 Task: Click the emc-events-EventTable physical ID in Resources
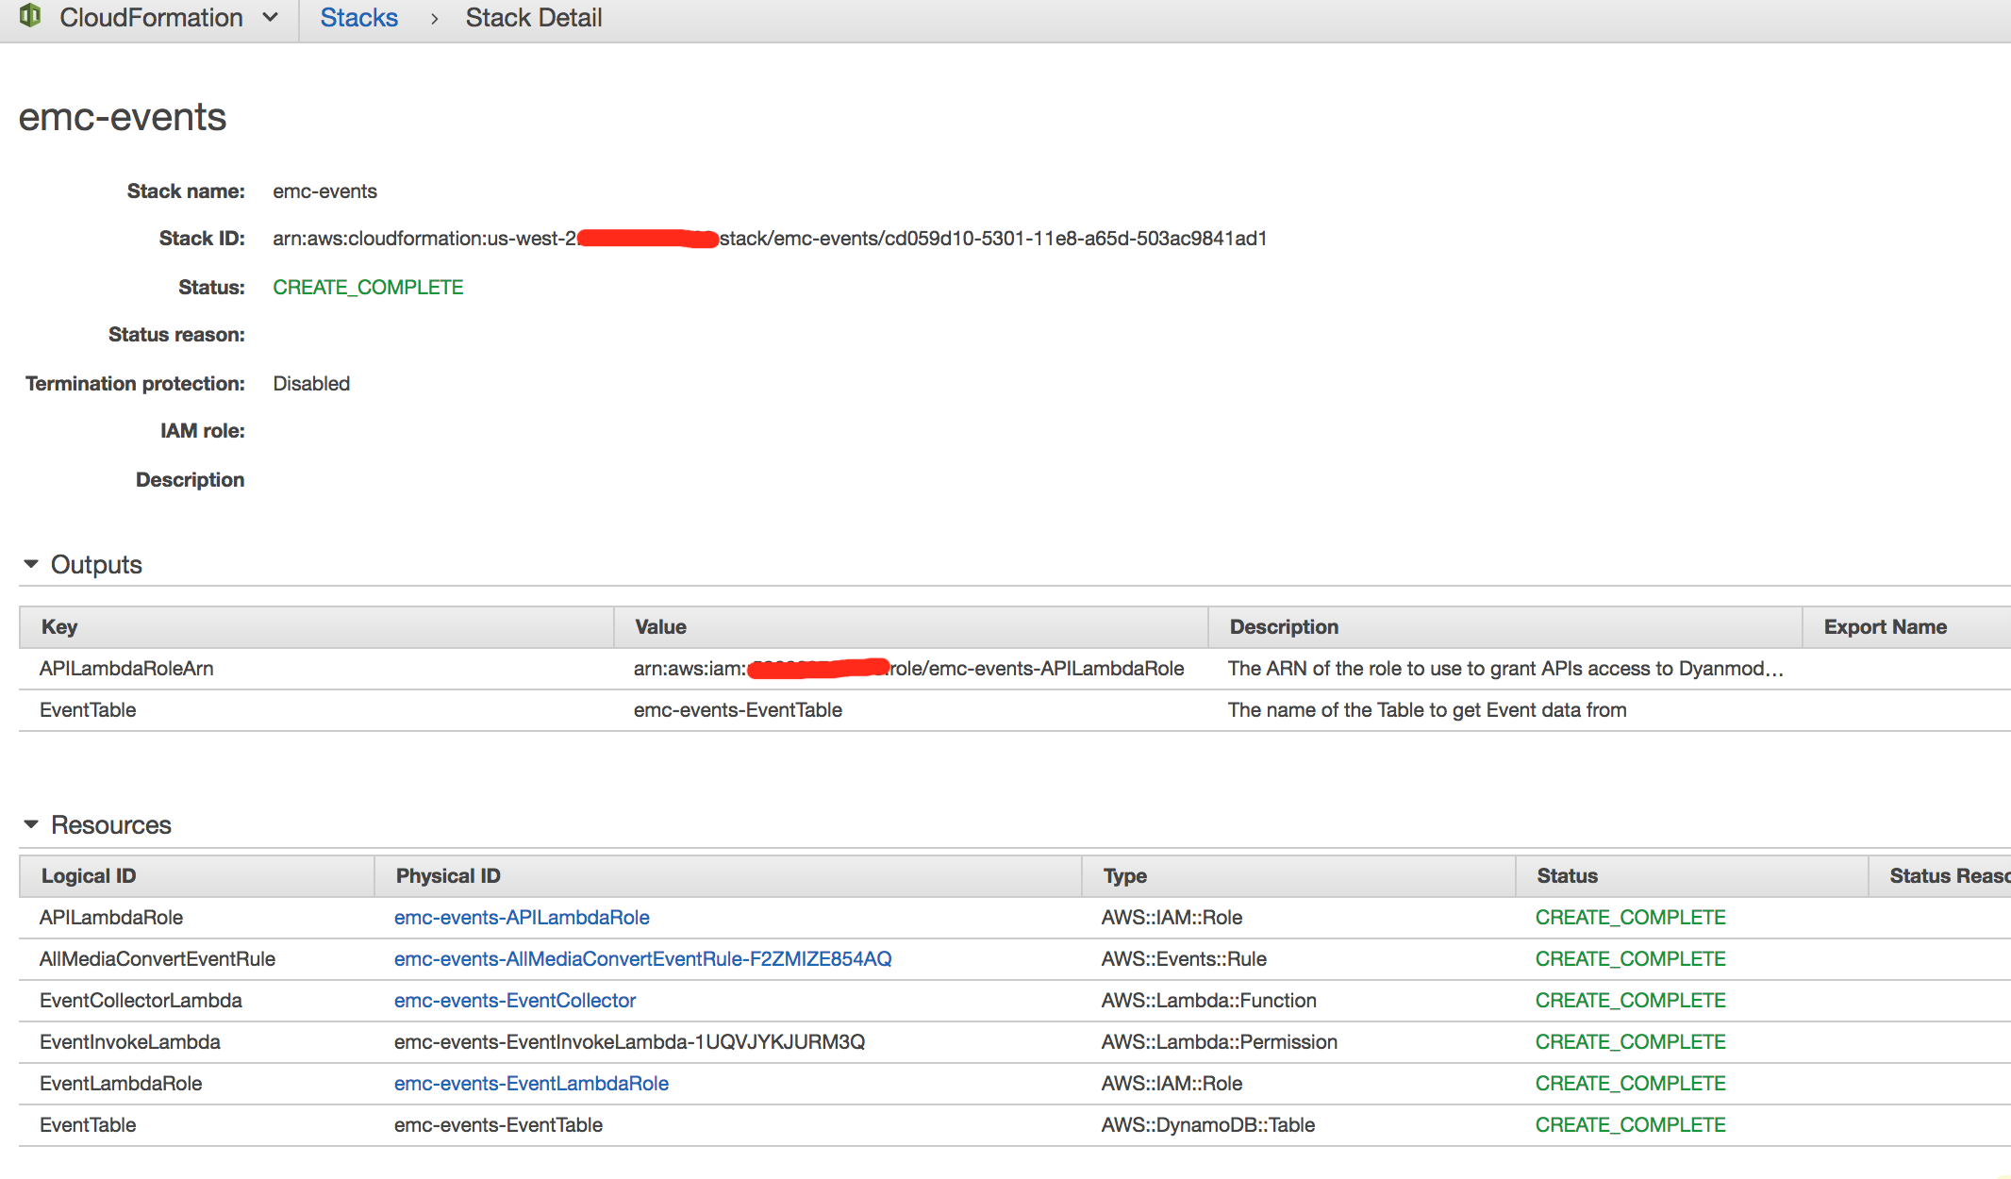click(x=498, y=1125)
